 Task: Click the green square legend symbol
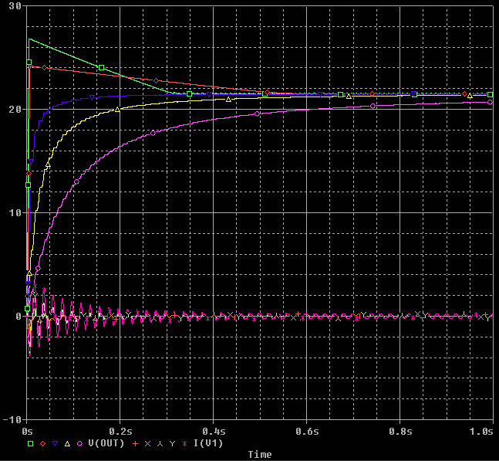(x=31, y=443)
